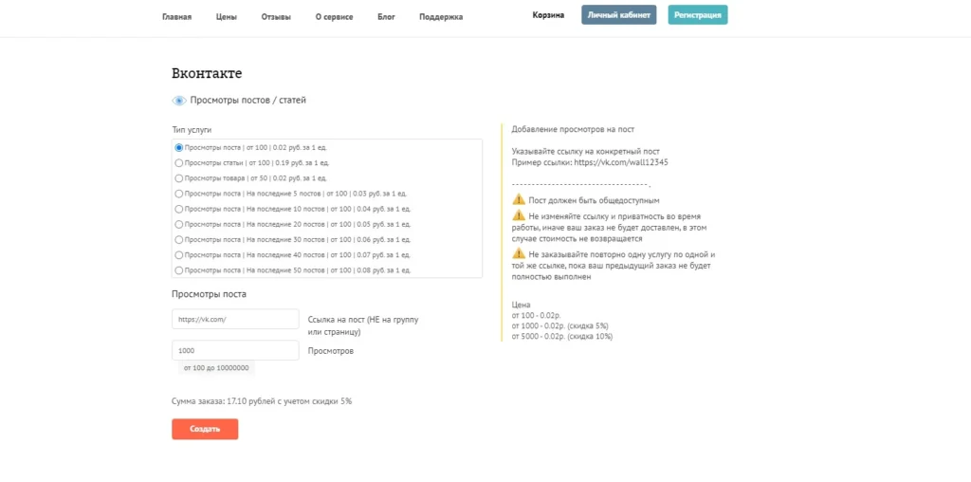Open the Главная menu item
This screenshot has height=482, width=971.
(176, 17)
